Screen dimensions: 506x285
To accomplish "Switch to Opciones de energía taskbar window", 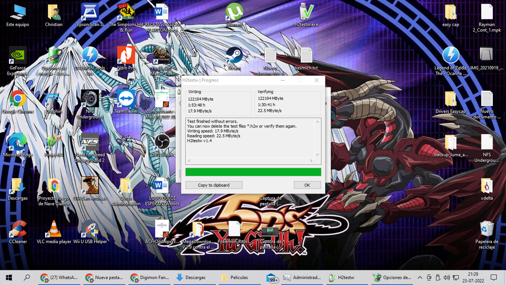I will [x=393, y=278].
